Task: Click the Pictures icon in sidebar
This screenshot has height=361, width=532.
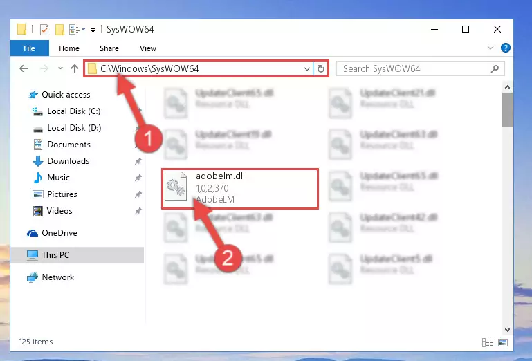Action: click(37, 194)
